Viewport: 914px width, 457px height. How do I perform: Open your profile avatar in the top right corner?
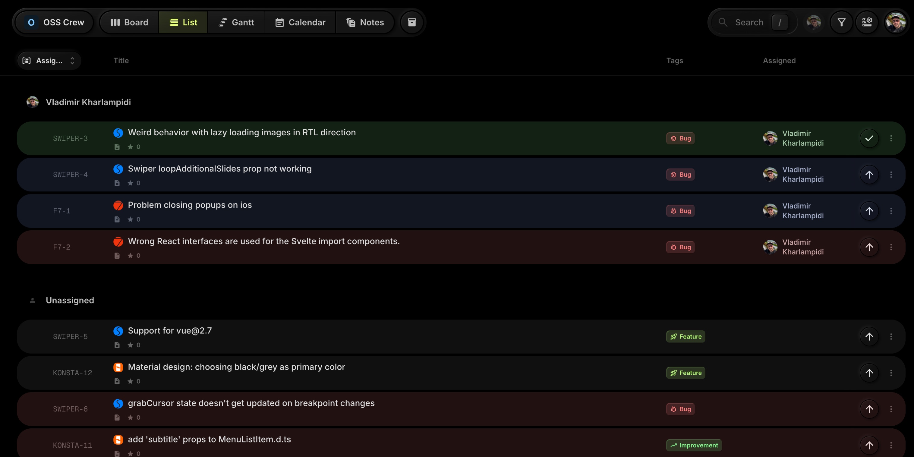896,22
